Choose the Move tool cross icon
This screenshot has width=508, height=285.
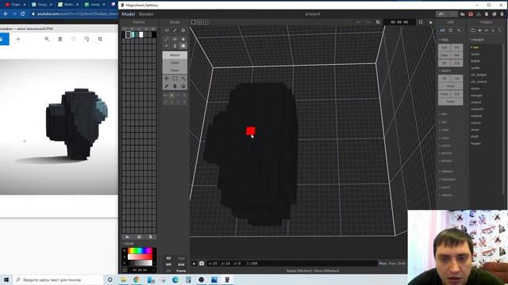tap(167, 78)
